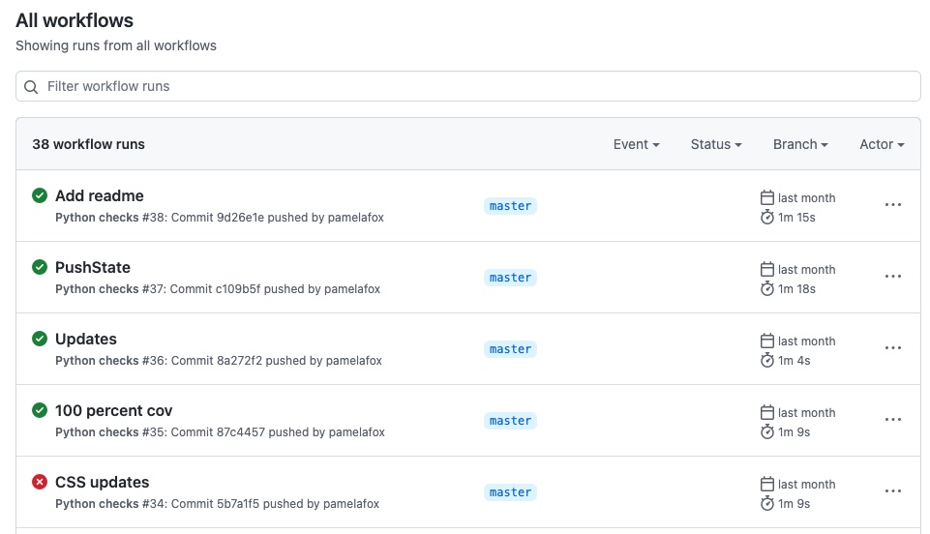Image resolution: width=930 pixels, height=534 pixels.
Task: Click the green success icon for Add readme
Action: pos(40,195)
